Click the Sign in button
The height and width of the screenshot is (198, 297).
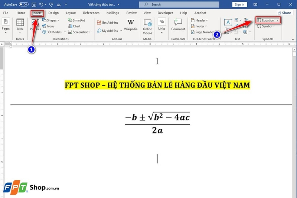239,4
